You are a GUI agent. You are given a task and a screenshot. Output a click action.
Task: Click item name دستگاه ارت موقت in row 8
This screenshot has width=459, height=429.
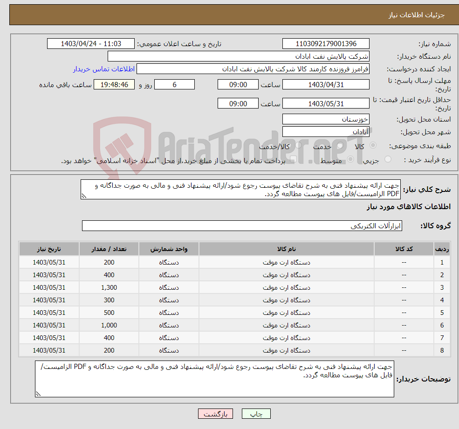click(286, 351)
